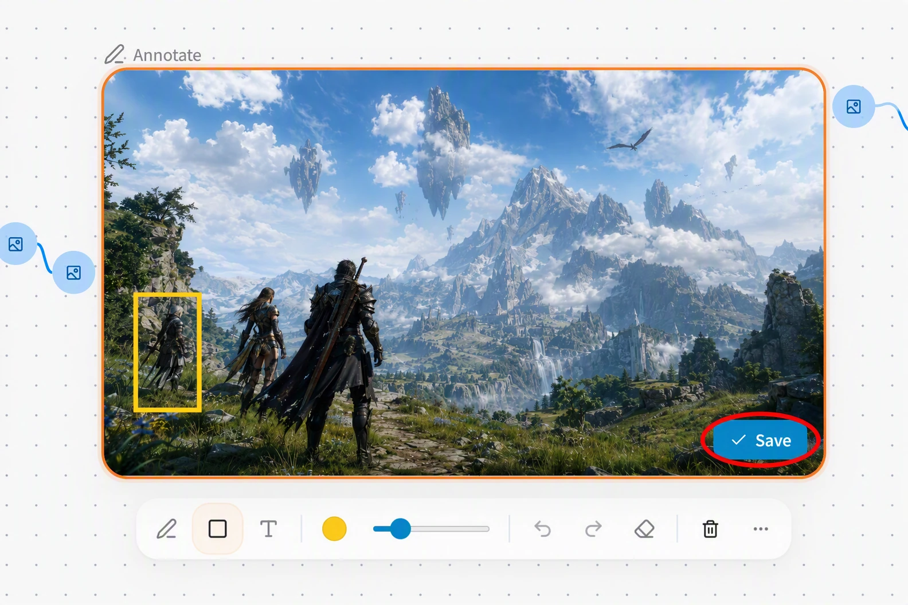Viewport: 908px width, 605px height.
Task: Click the far-left image node
Action: [x=15, y=244]
